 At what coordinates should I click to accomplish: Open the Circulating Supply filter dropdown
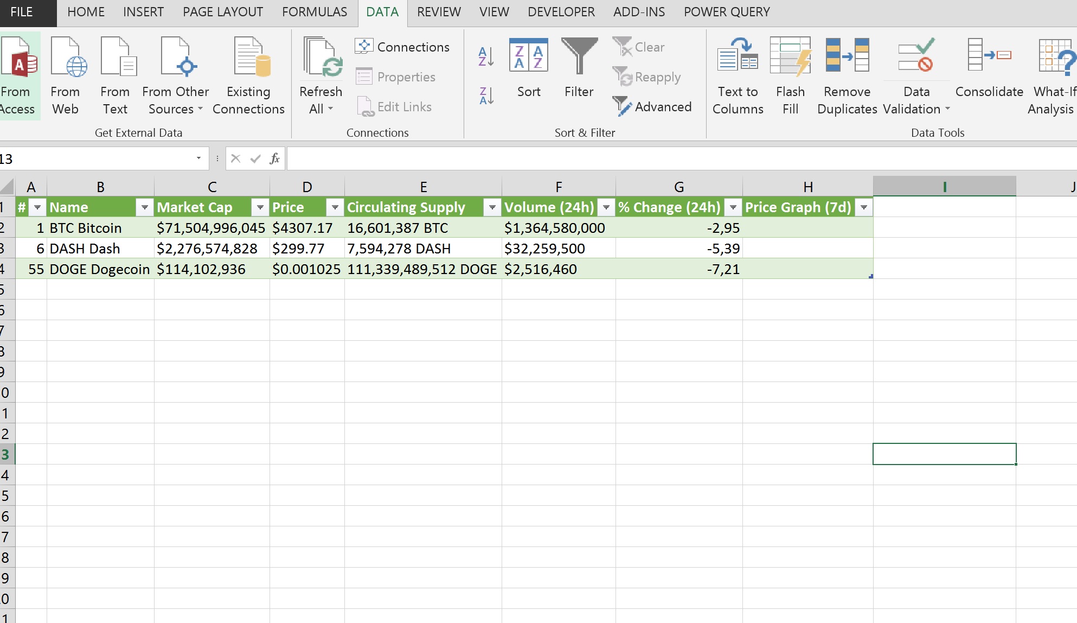(x=492, y=207)
